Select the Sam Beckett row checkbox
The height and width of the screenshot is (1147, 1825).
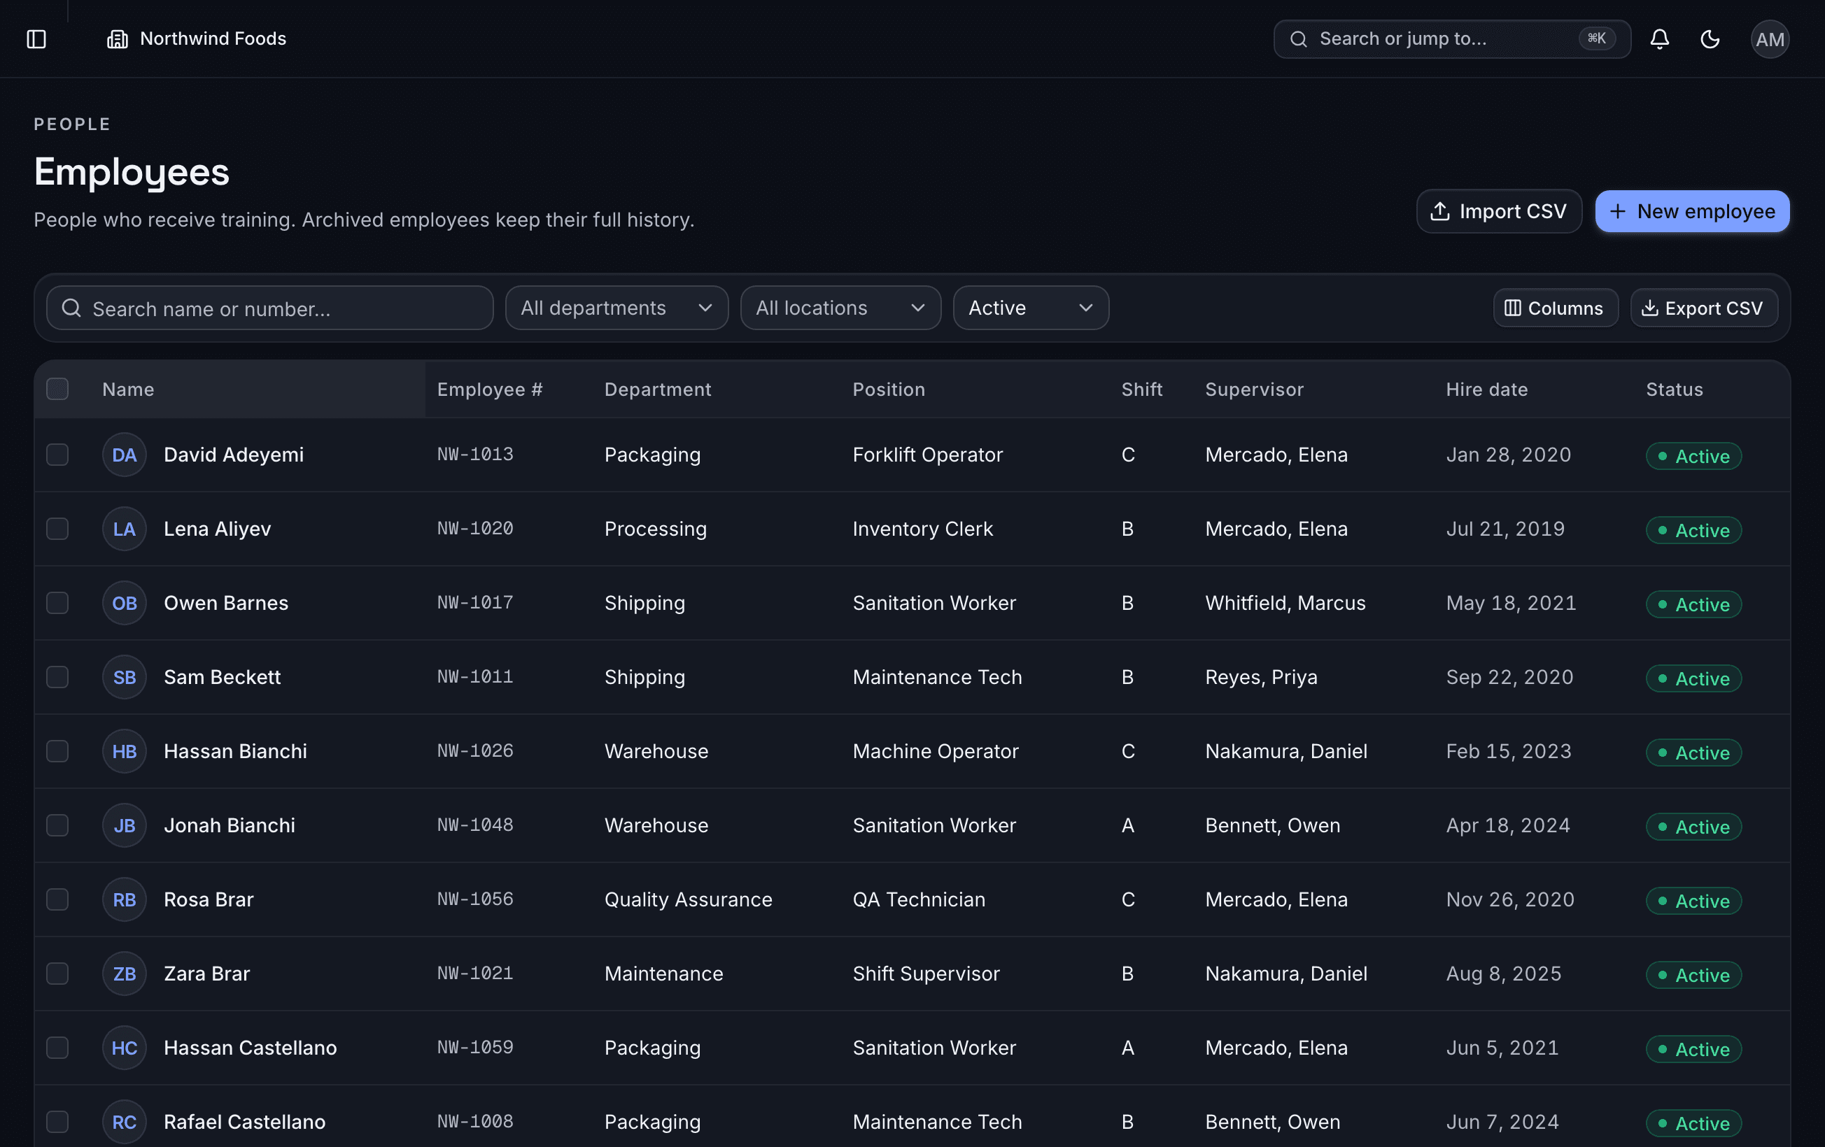pos(57,677)
